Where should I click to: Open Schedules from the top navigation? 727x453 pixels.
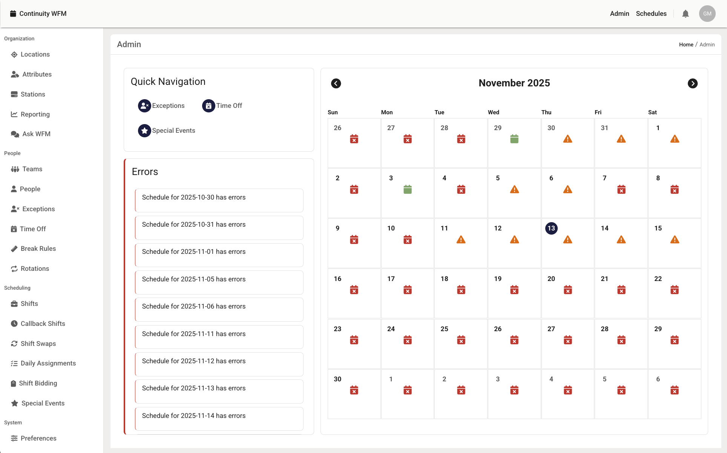tap(651, 14)
